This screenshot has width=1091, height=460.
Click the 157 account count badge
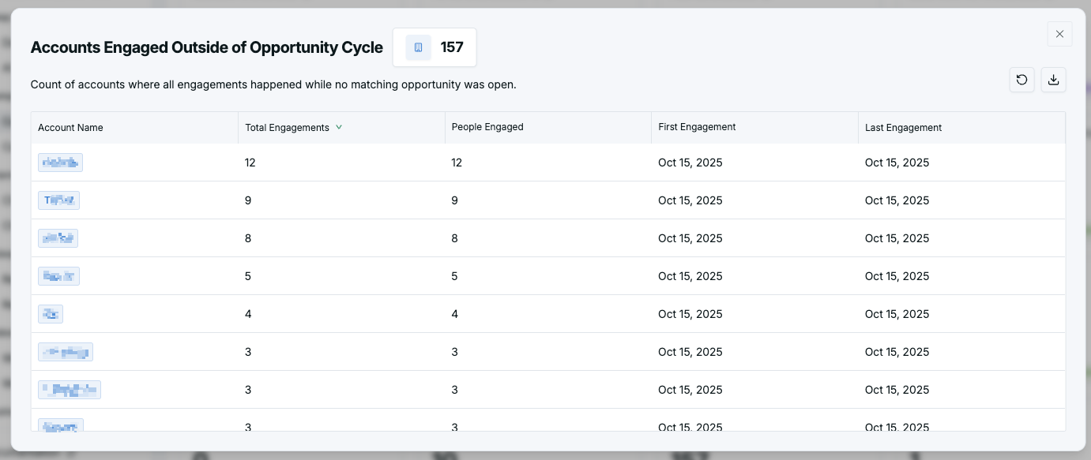[451, 47]
